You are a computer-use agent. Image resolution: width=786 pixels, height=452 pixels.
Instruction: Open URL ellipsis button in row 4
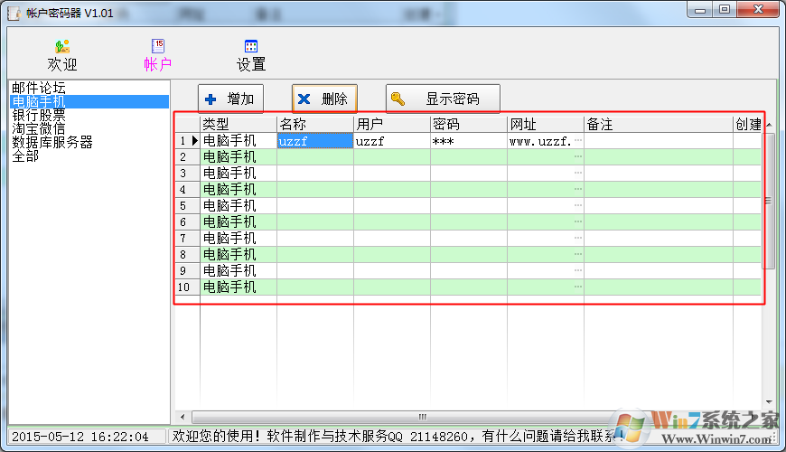[578, 189]
